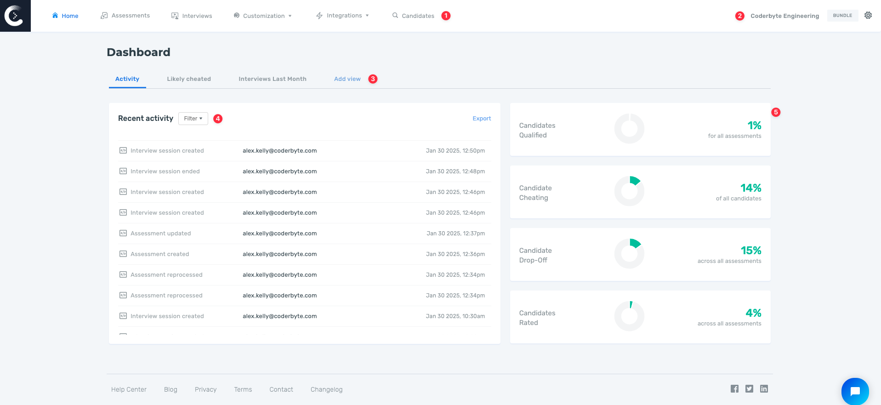The width and height of the screenshot is (881, 405).
Task: Click the Integrations lightning bolt icon
Action: click(x=319, y=16)
